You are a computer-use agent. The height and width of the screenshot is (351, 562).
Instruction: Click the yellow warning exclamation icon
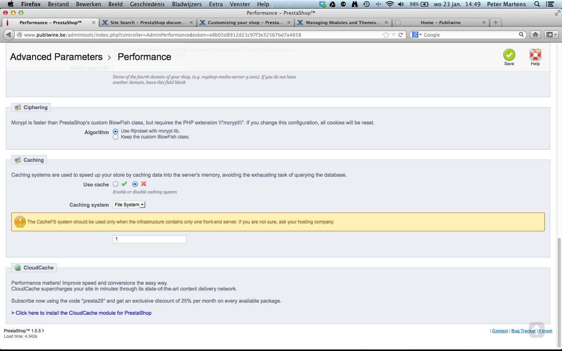coord(20,222)
